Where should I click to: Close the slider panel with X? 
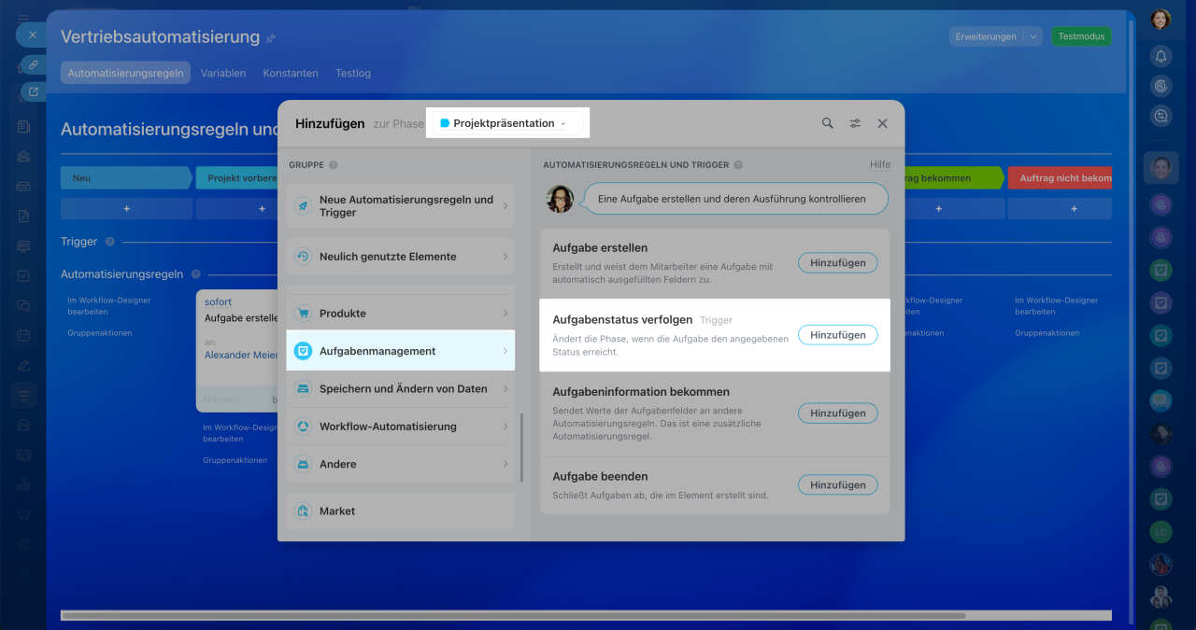tap(32, 35)
